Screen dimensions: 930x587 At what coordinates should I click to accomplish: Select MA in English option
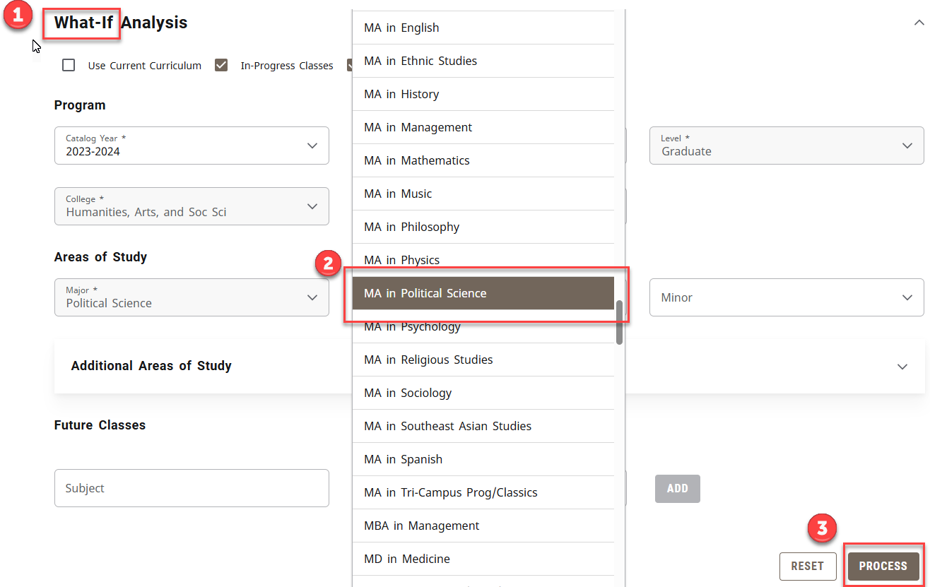(x=483, y=28)
